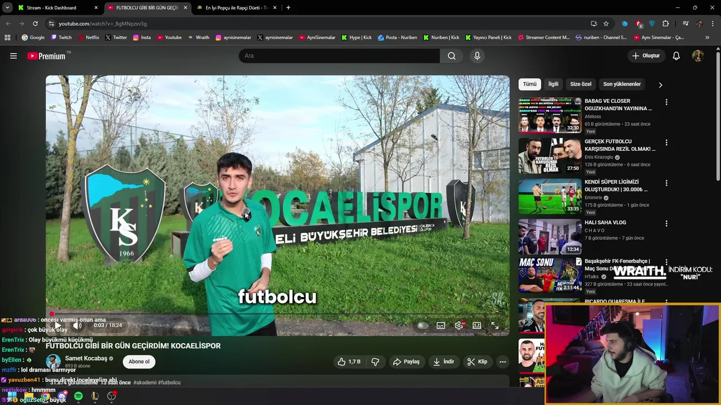Mute the video volume
Screen dimensions: 721x405
78,325
